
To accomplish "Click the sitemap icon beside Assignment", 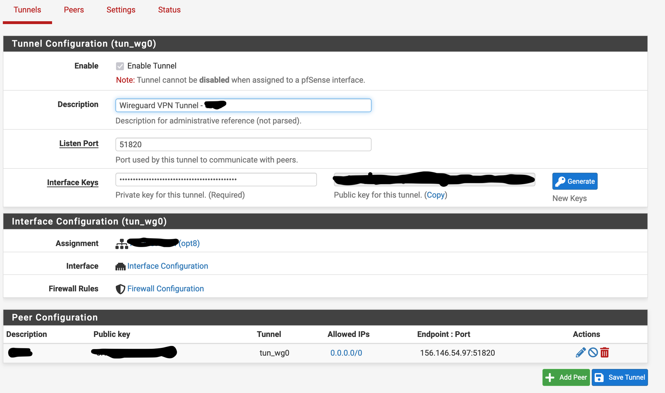I will [122, 244].
